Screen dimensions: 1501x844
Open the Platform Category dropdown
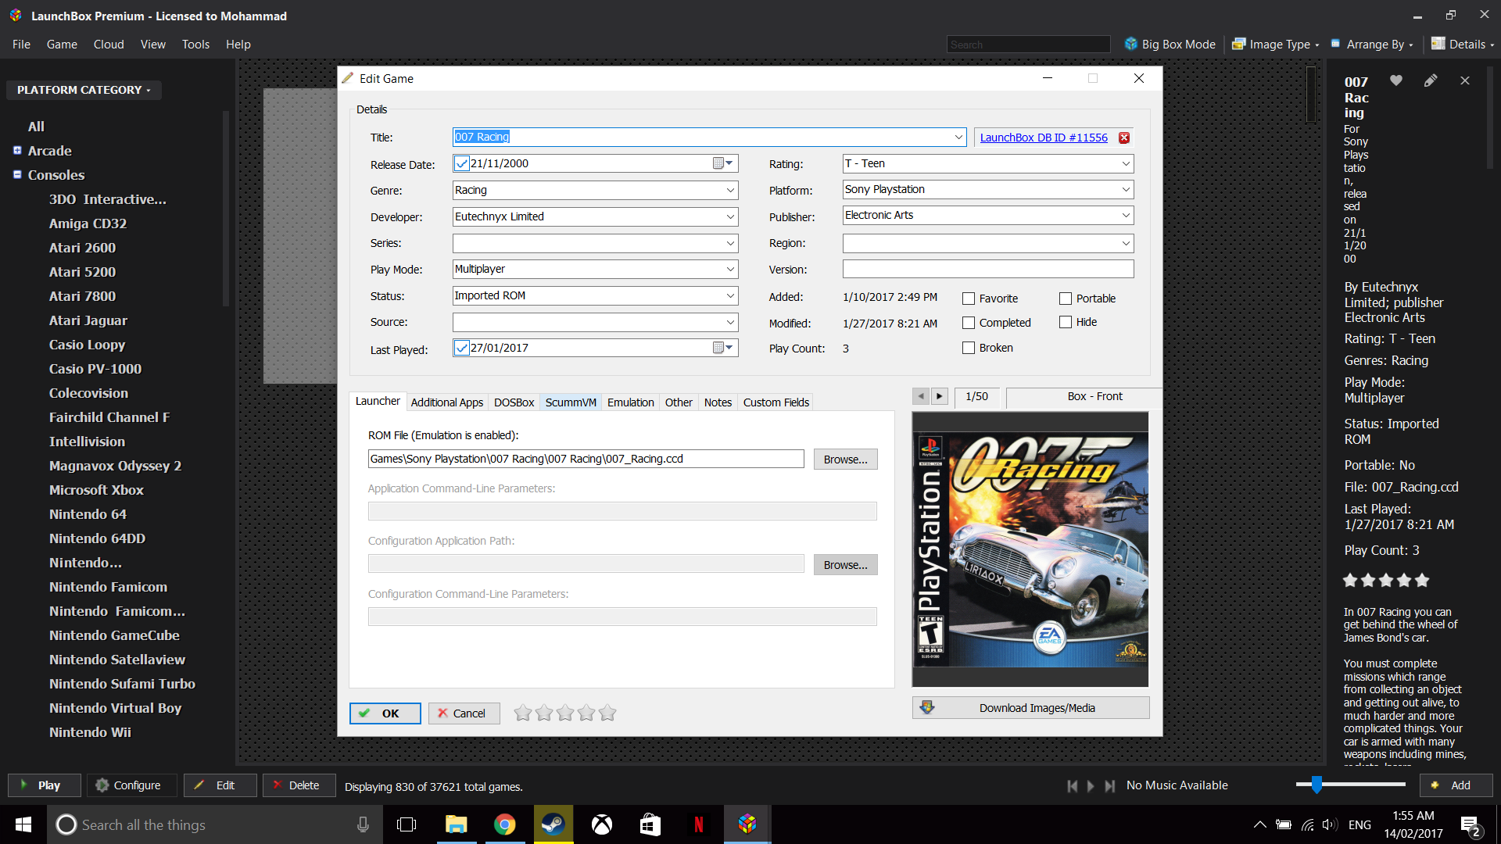tap(84, 90)
